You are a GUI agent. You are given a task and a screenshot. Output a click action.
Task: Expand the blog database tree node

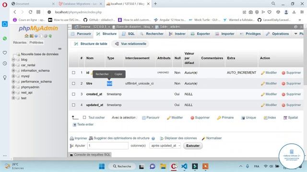[13, 59]
